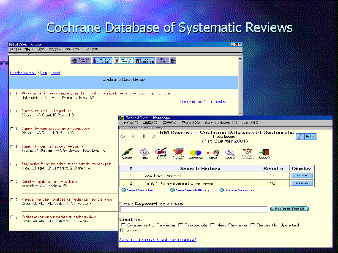Check the Protocols limit box
Screen dimensions: 338x253
[181, 225]
